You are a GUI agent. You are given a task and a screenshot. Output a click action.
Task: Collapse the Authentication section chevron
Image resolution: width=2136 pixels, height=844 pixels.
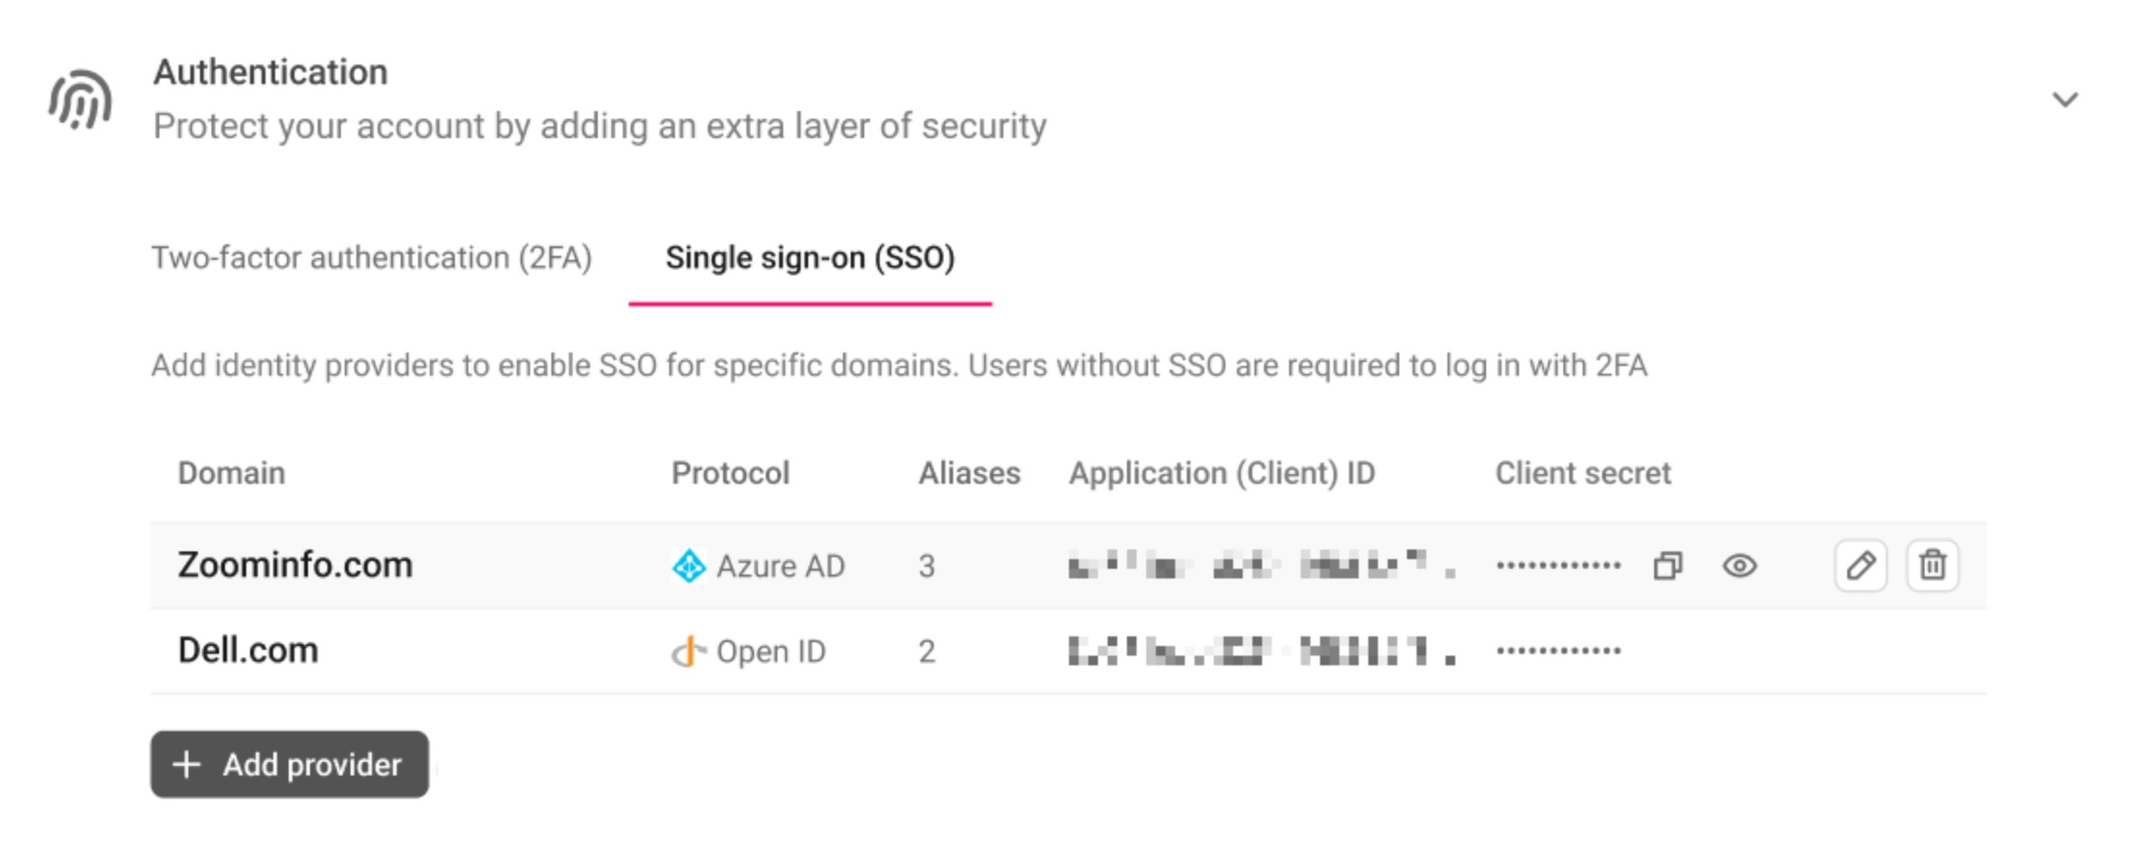tap(2065, 99)
